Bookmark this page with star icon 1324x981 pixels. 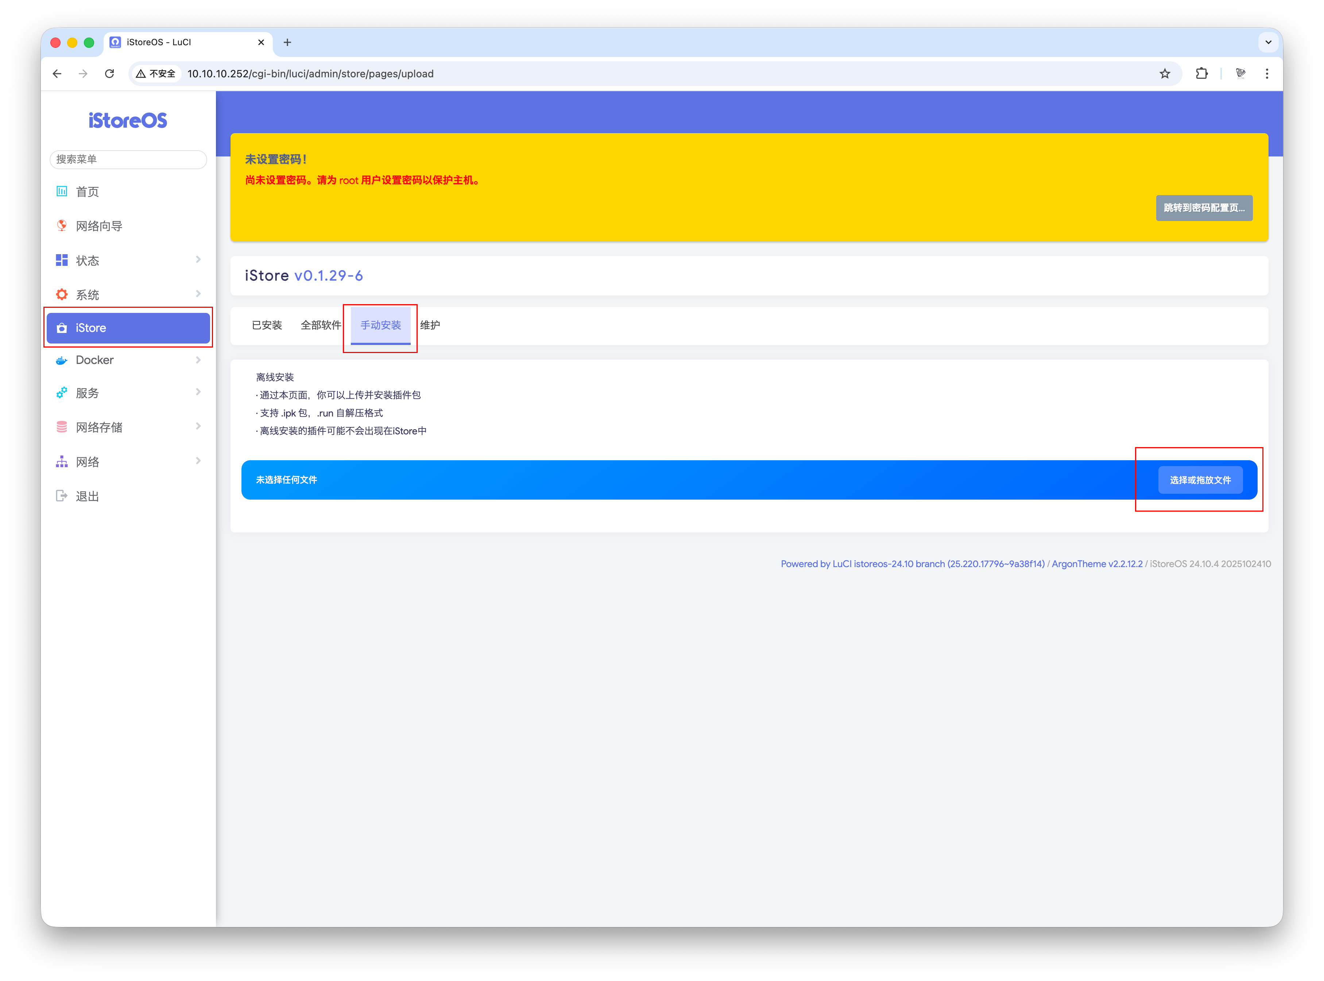pos(1164,74)
